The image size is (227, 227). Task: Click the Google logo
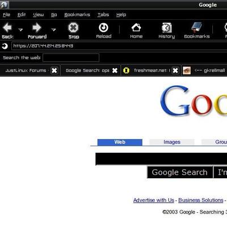click(x=194, y=101)
